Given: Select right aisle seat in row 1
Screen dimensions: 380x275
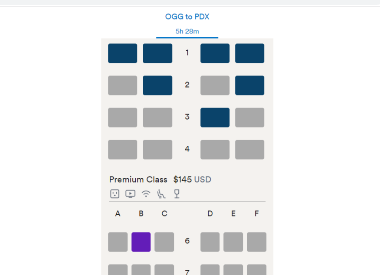Looking at the screenshot, I should point(215,53).
